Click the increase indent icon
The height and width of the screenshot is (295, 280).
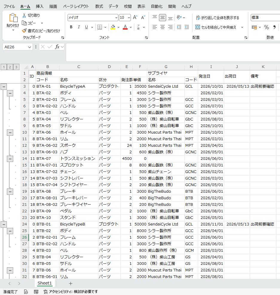click(187, 27)
